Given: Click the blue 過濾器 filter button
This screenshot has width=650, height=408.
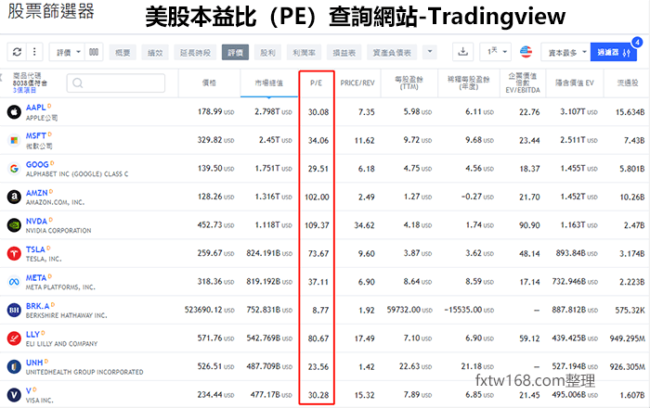Looking at the screenshot, I should (614, 52).
